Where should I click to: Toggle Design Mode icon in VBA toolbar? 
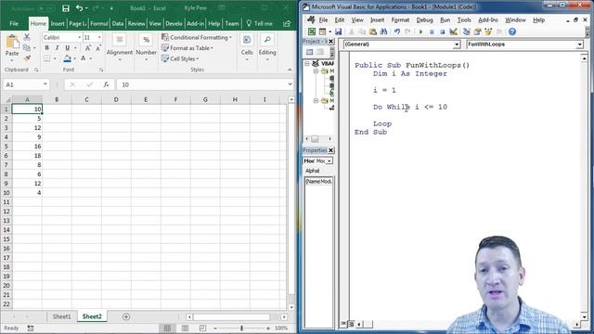click(453, 32)
